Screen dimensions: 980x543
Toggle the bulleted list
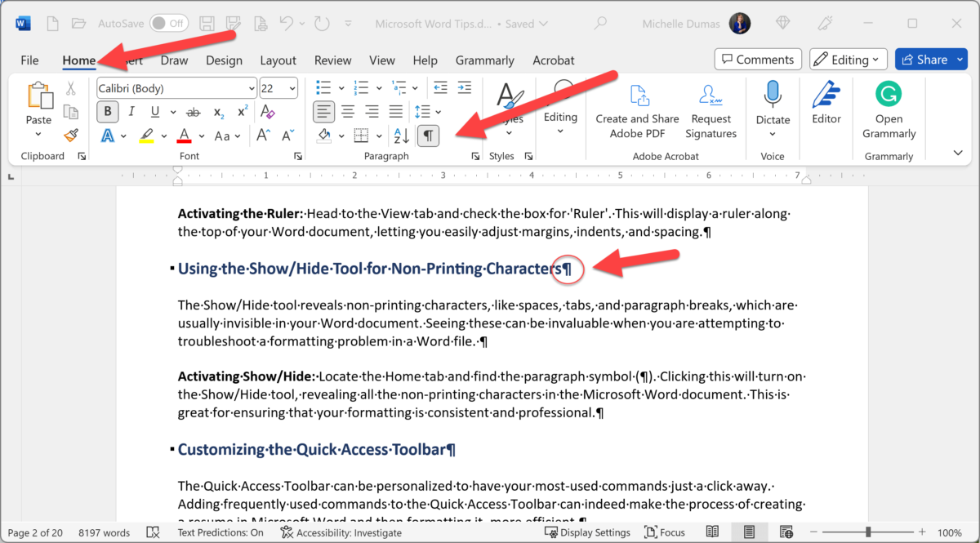pos(322,87)
